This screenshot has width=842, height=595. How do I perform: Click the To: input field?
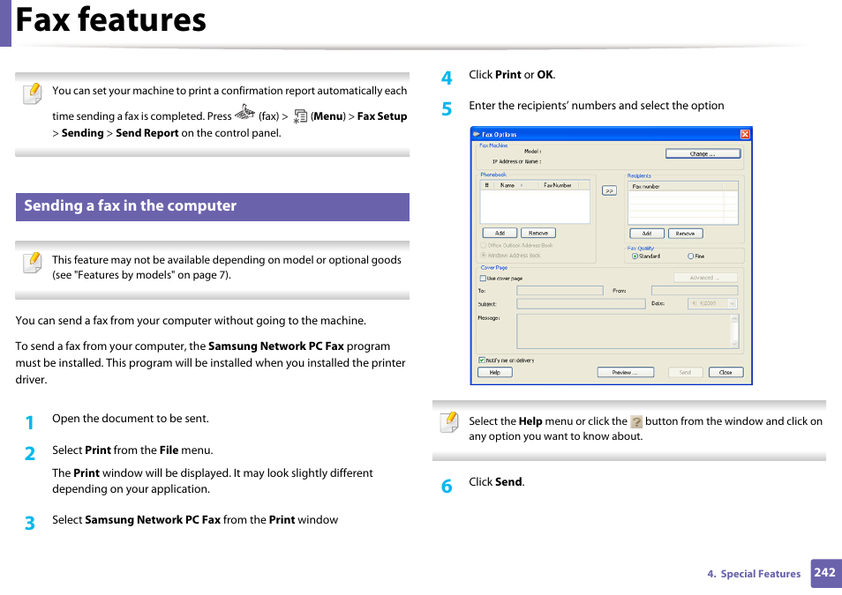pos(560,290)
